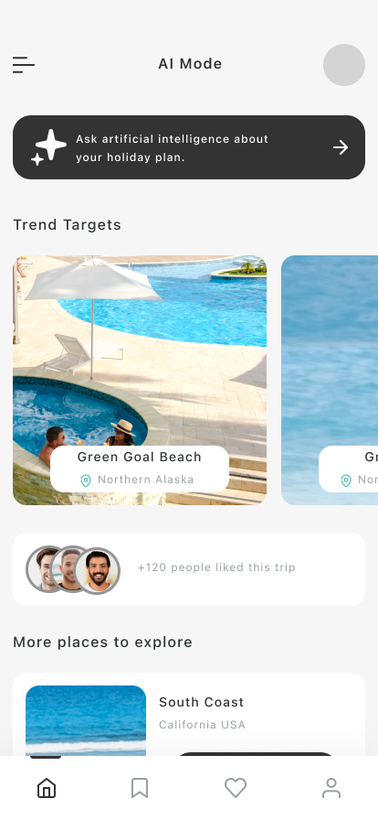This screenshot has height=820, width=378.
Task: Open the hamburger menu icon
Action: pyautogui.click(x=24, y=65)
